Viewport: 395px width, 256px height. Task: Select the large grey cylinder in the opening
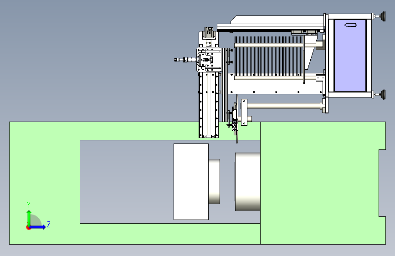(248, 181)
